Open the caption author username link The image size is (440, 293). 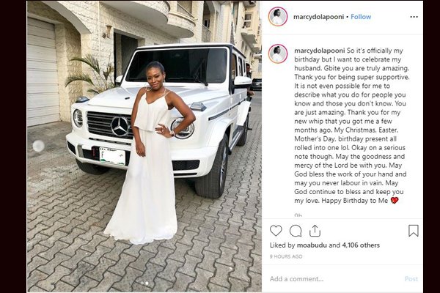coord(320,51)
